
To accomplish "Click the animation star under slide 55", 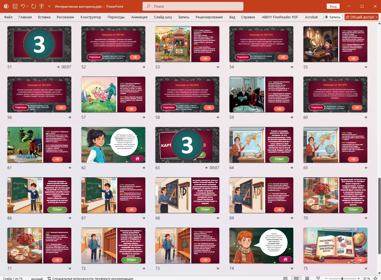I will coord(366,67).
